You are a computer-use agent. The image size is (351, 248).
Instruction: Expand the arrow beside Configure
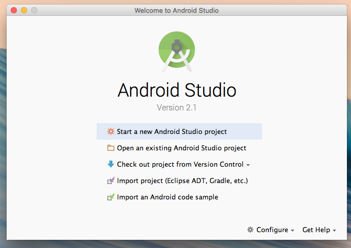292,231
